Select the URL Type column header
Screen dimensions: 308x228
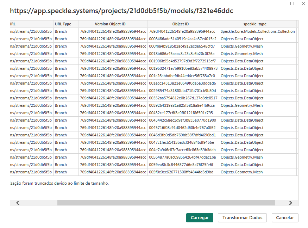tap(66, 24)
